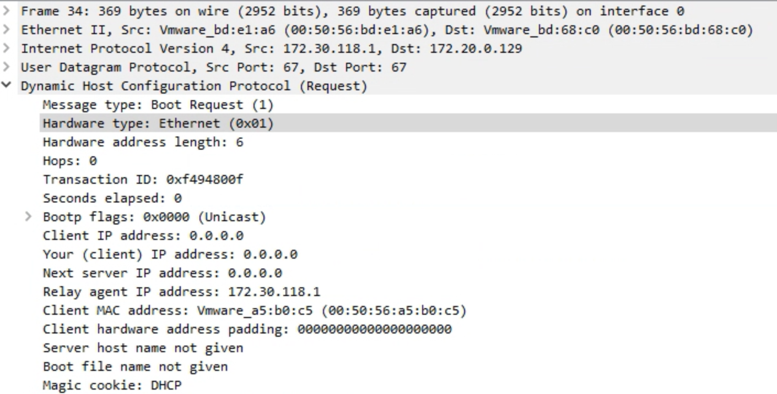Select the Client MAC address row
This screenshot has height=394, width=777.
(x=254, y=310)
